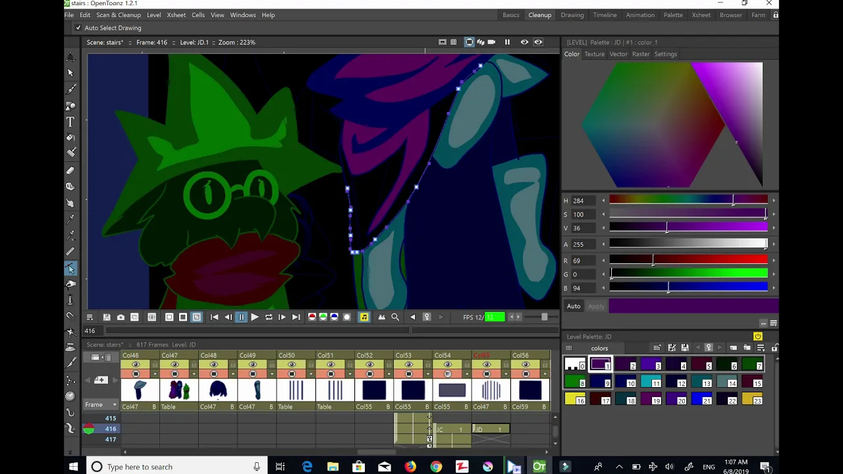
Task: Open camstand dropdown arrow of column Col51
Action: pos(349,374)
